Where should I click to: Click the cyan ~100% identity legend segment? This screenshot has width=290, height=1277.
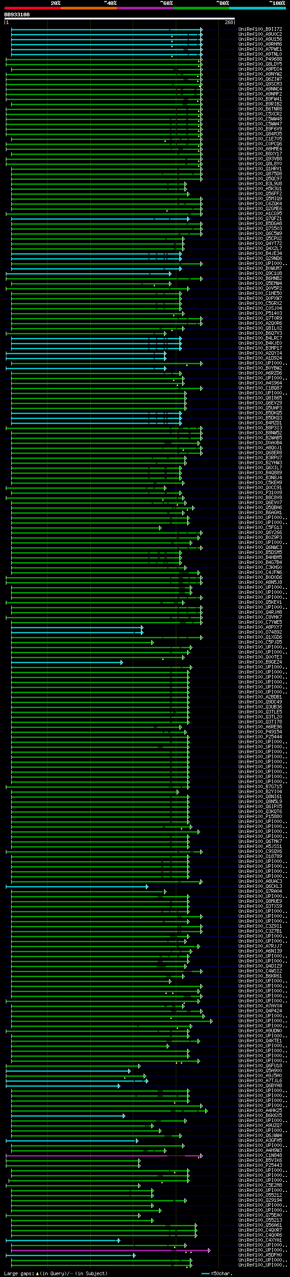pyautogui.click(x=257, y=8)
